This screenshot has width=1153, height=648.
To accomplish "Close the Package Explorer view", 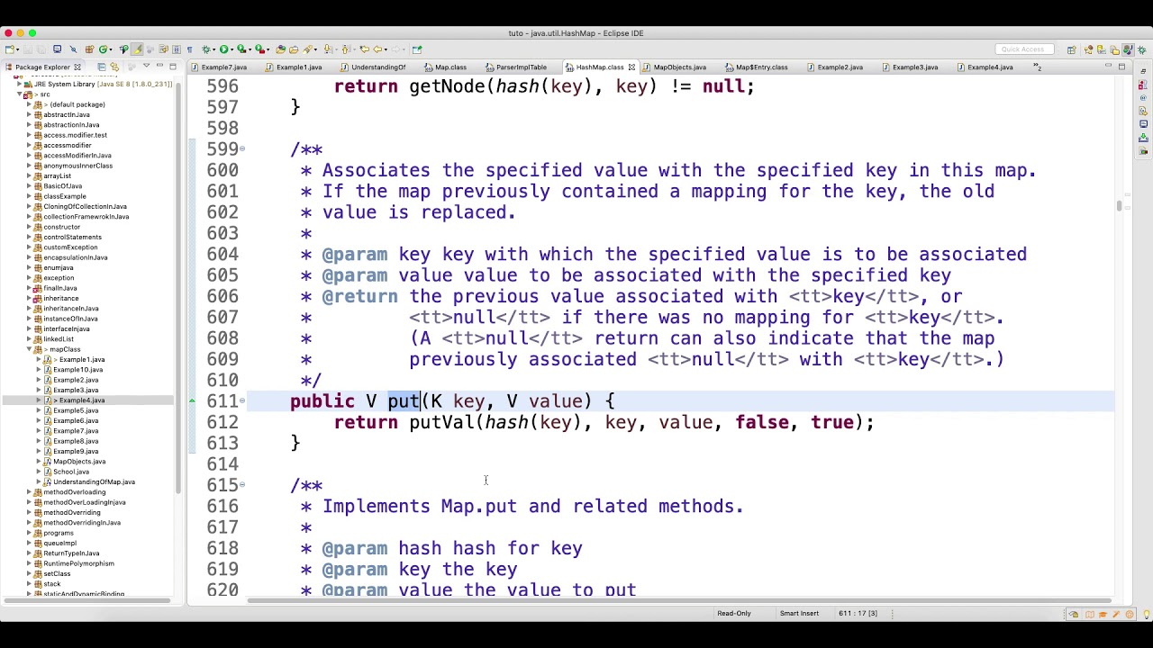I will pyautogui.click(x=77, y=67).
